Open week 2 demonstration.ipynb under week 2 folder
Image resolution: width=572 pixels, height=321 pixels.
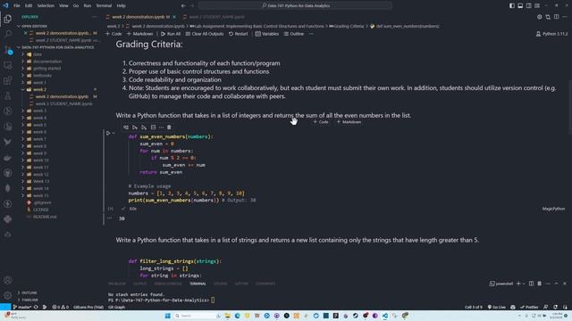[62, 97]
